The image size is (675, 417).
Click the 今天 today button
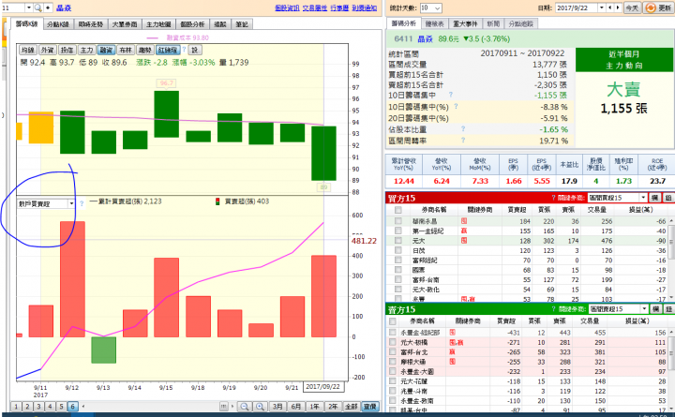pos(632,7)
